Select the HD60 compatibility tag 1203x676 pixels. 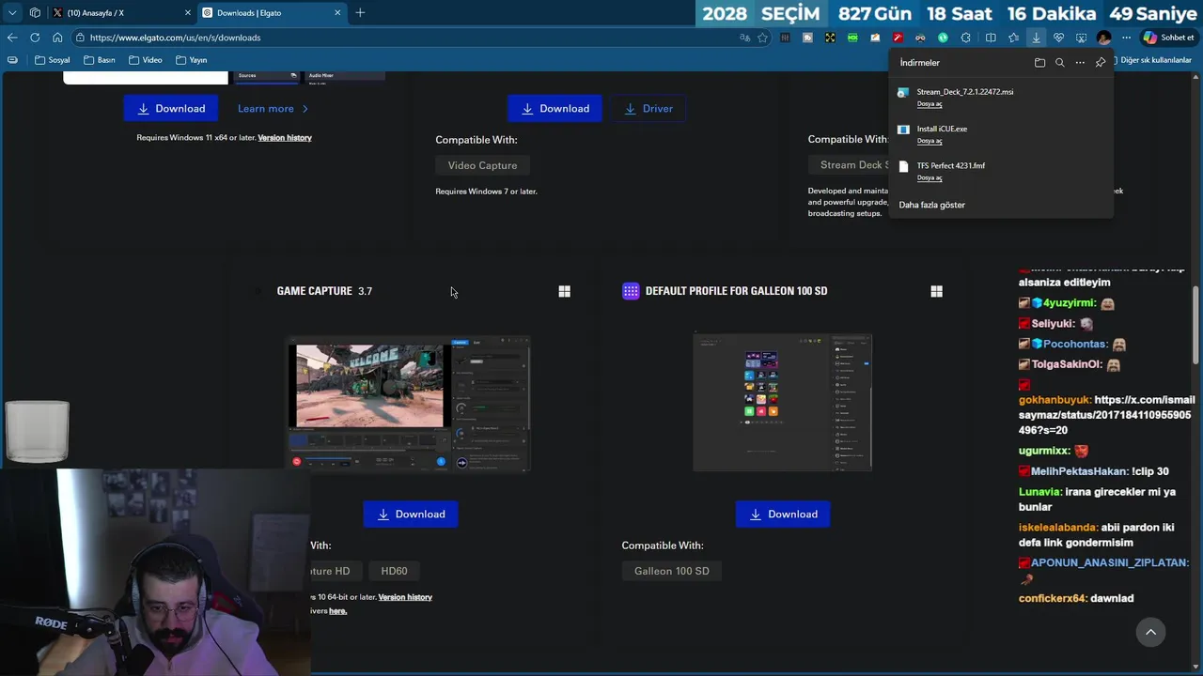click(394, 571)
